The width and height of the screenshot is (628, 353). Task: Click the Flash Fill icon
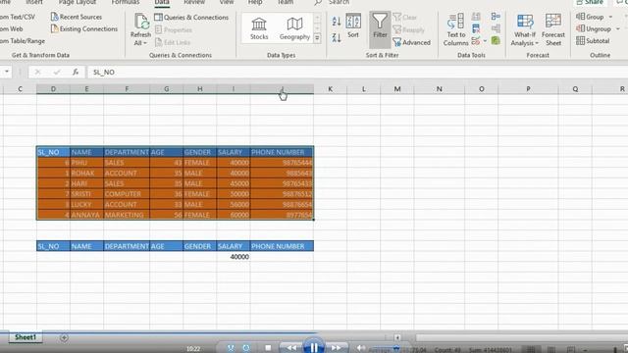[476, 17]
